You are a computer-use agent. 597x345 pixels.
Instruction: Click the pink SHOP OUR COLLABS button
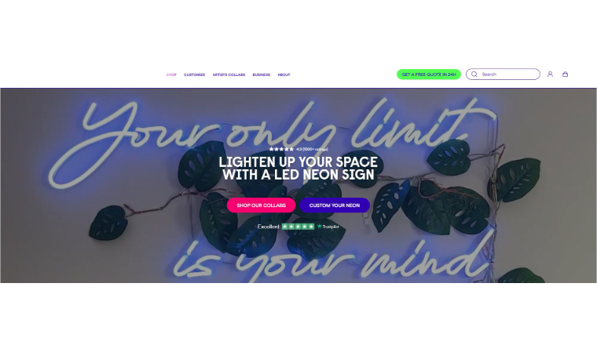[x=261, y=205]
